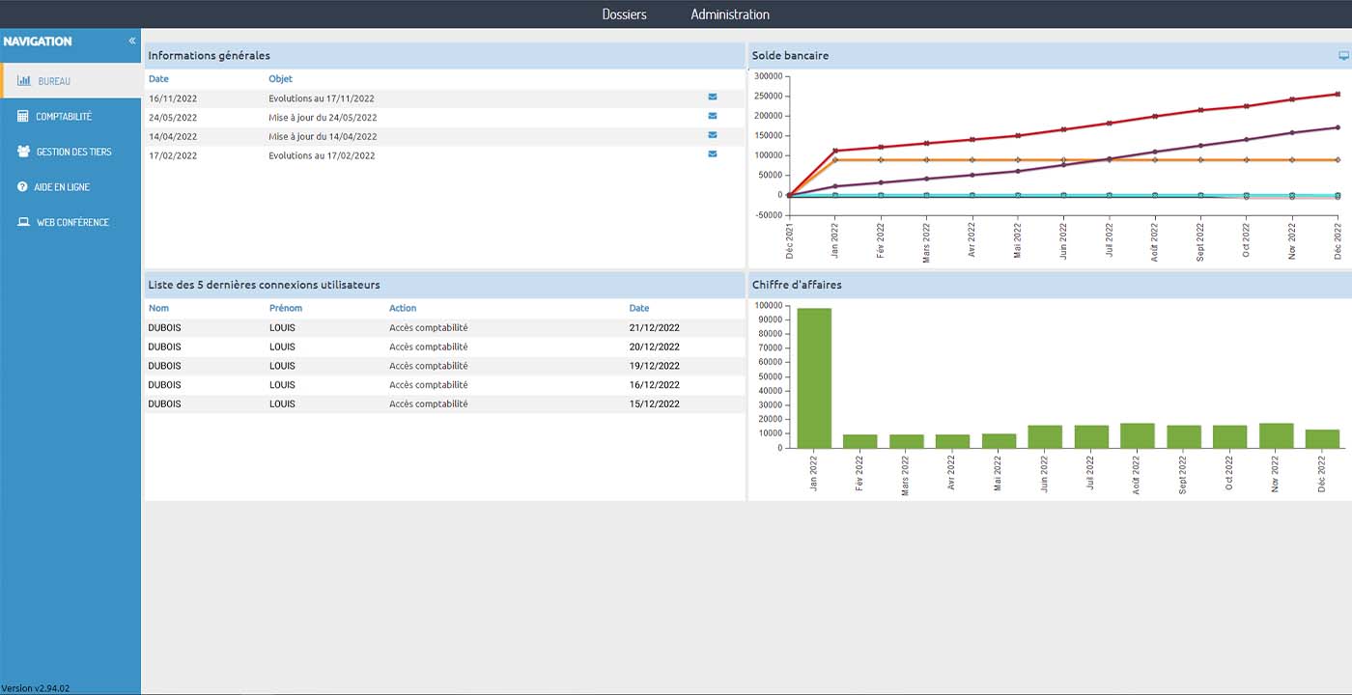Open the Administration menu

(x=730, y=14)
